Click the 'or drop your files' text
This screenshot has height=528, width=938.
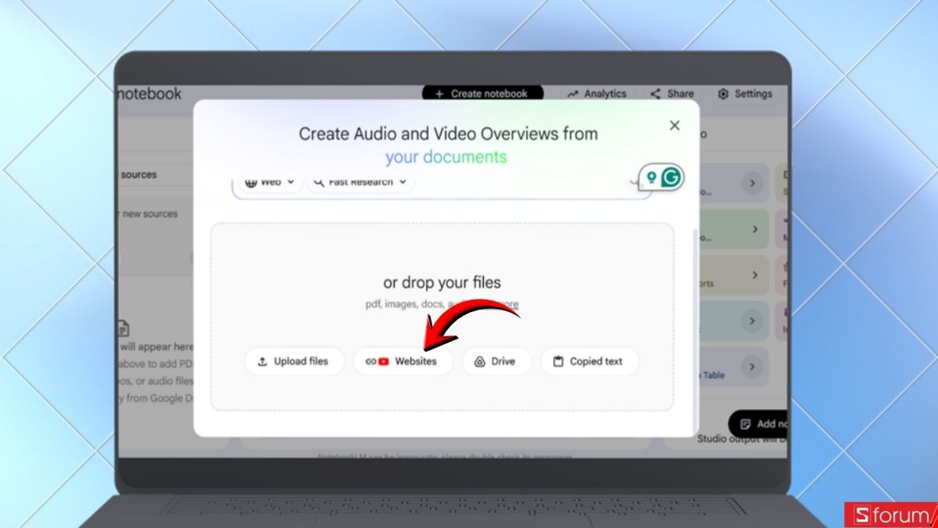pyautogui.click(x=442, y=282)
